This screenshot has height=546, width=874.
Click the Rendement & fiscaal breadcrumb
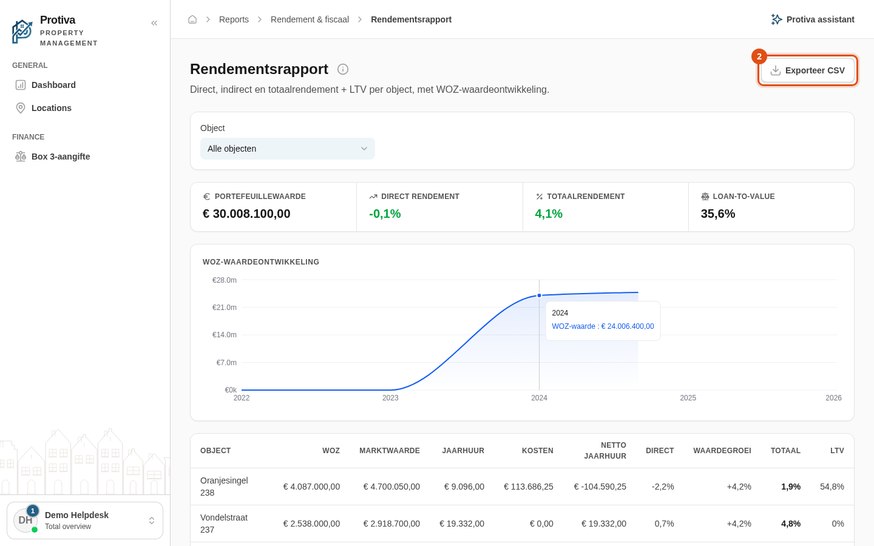click(x=310, y=19)
